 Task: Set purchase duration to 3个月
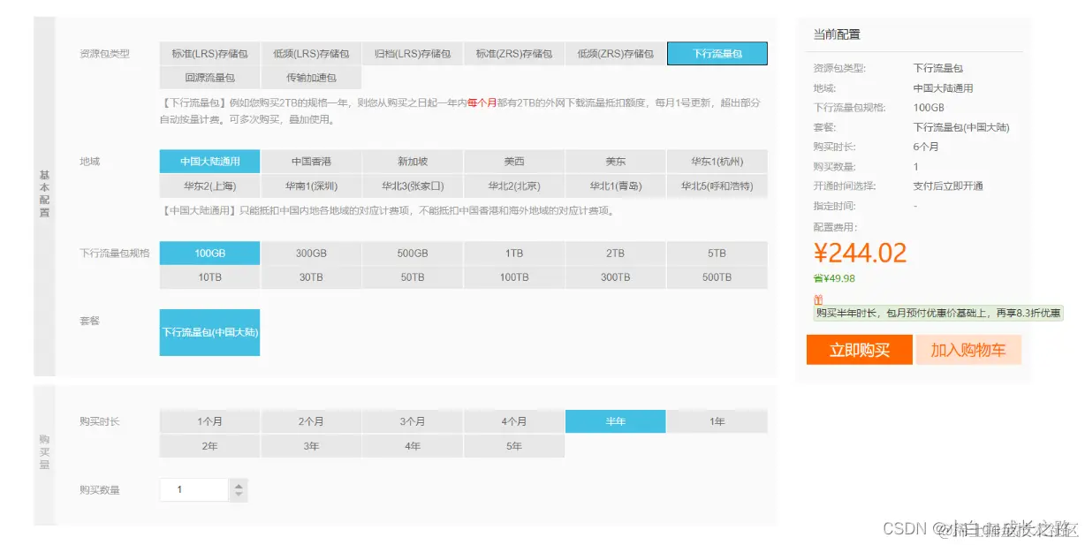(x=413, y=422)
